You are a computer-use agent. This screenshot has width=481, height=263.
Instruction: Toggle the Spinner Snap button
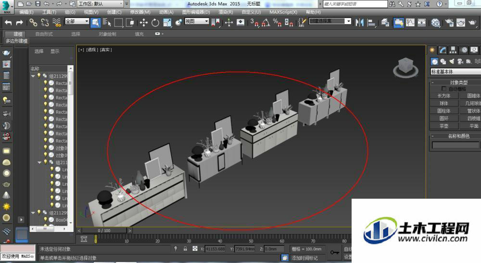[x=289, y=23]
